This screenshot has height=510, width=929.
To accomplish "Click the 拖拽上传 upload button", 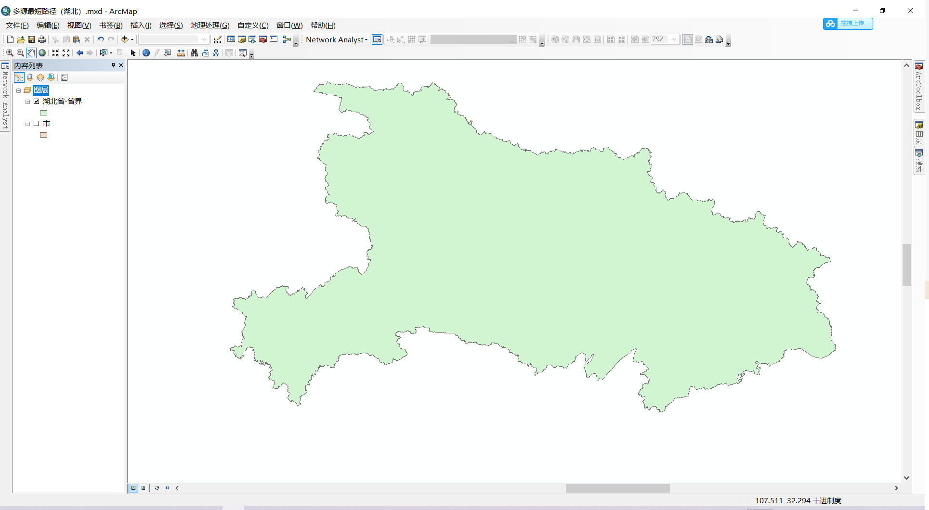I will point(848,24).
